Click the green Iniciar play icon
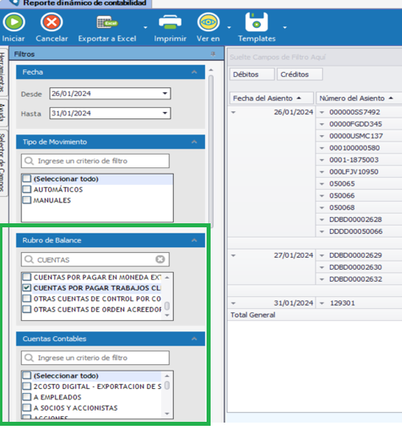 point(14,22)
